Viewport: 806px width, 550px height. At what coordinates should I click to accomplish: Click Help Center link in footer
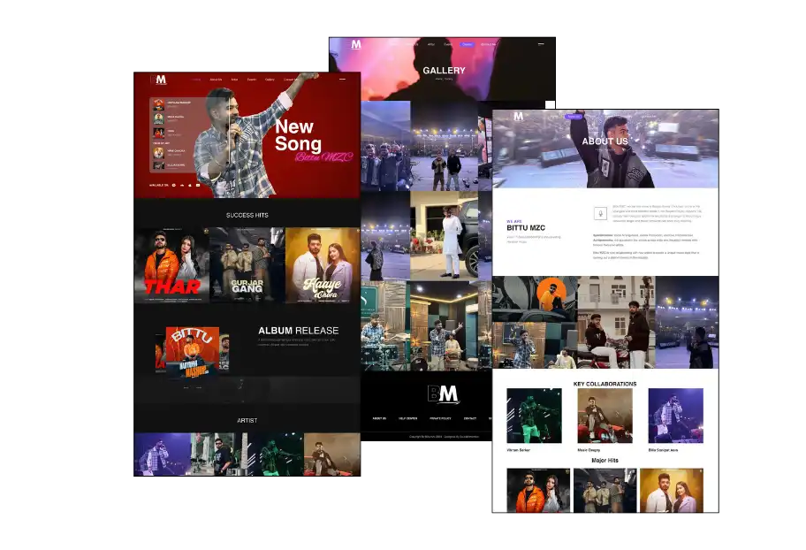tap(409, 418)
